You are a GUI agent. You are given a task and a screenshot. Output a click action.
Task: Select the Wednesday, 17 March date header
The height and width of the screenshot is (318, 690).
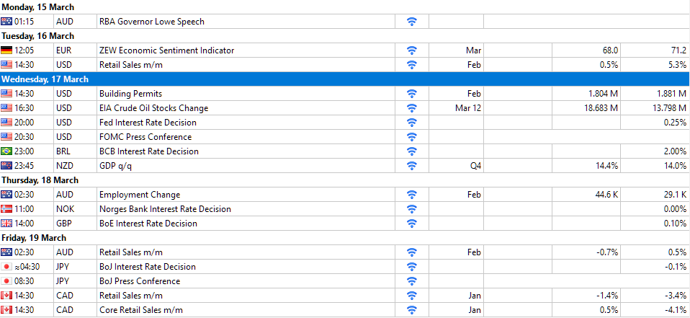coord(45,79)
